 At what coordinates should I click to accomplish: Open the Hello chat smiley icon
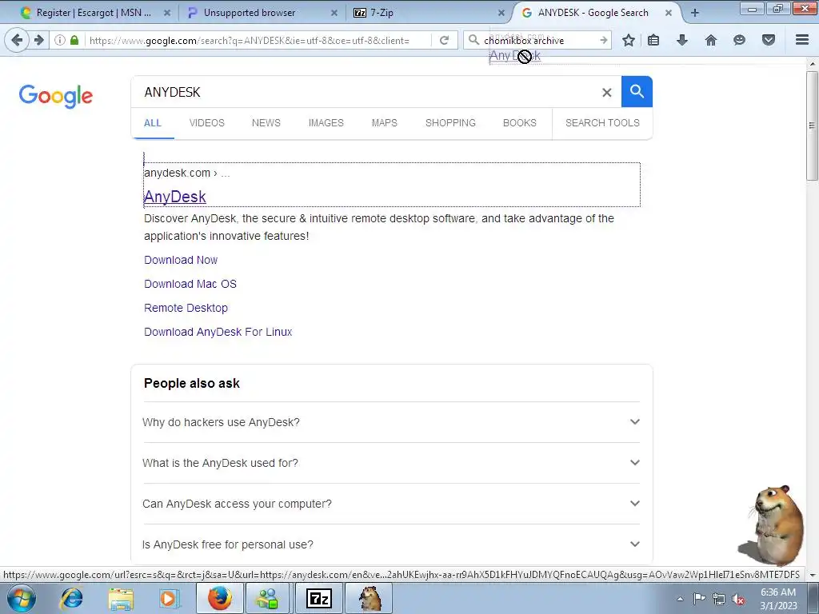pyautogui.click(x=739, y=40)
